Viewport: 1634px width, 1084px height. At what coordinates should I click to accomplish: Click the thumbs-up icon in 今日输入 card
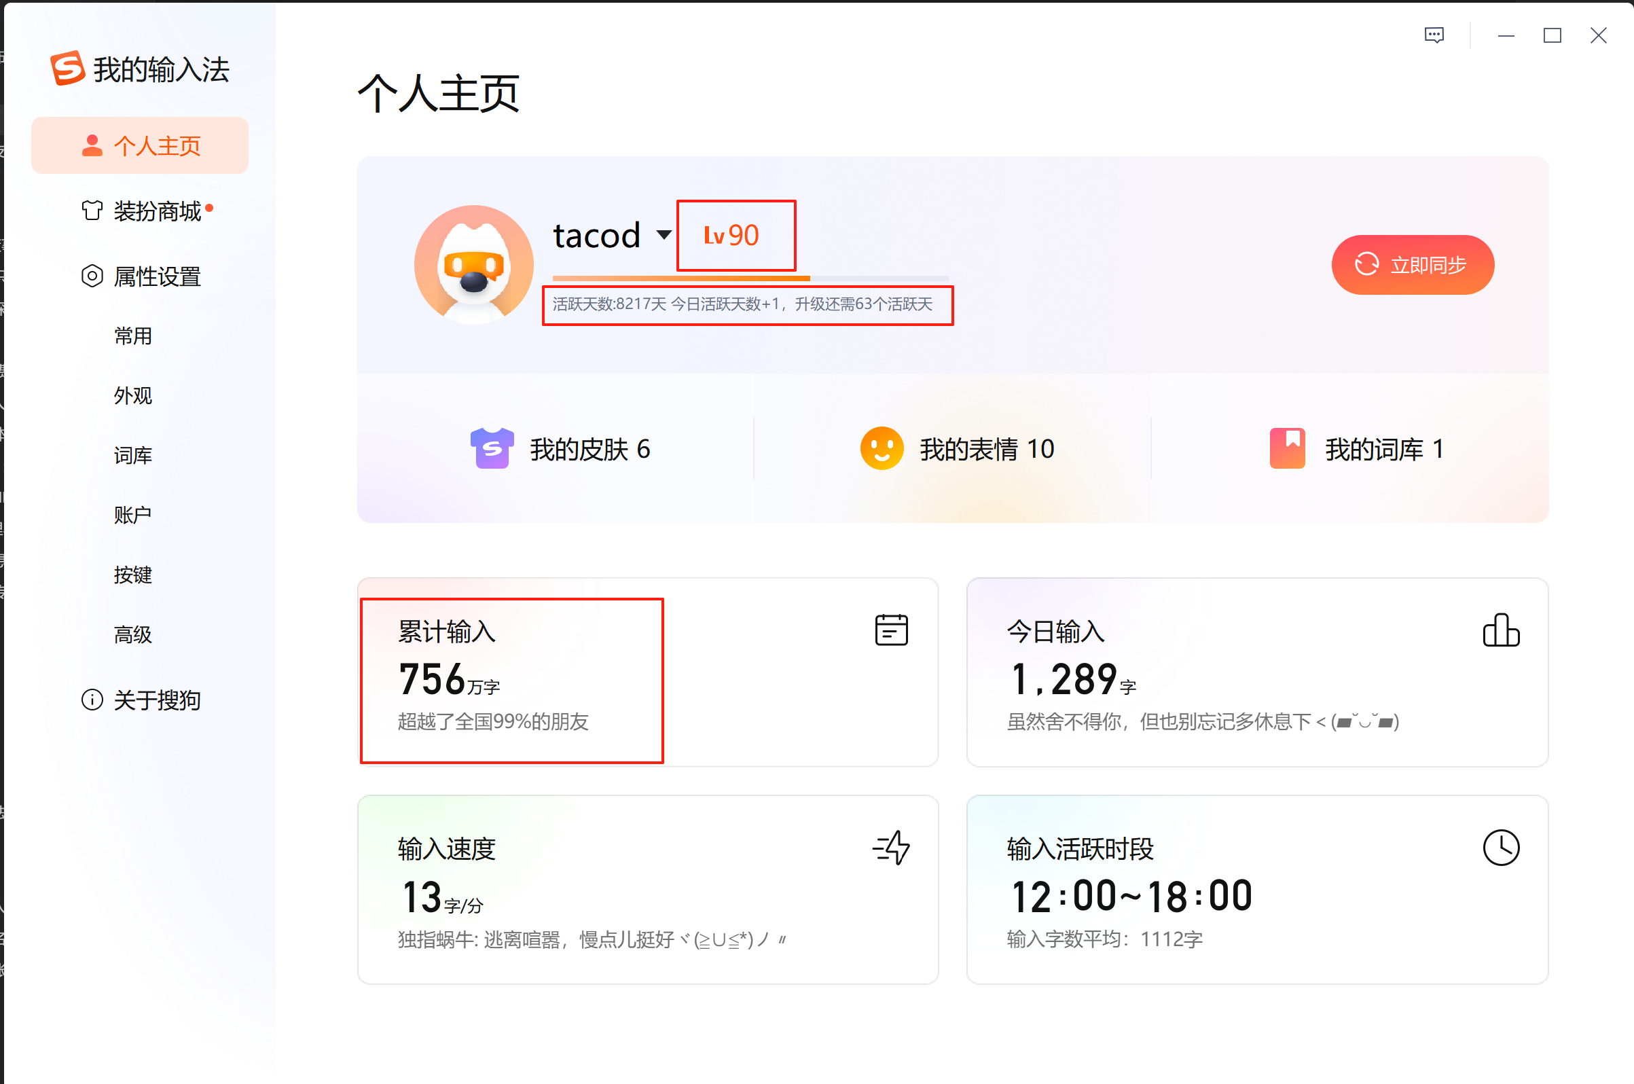click(1501, 630)
